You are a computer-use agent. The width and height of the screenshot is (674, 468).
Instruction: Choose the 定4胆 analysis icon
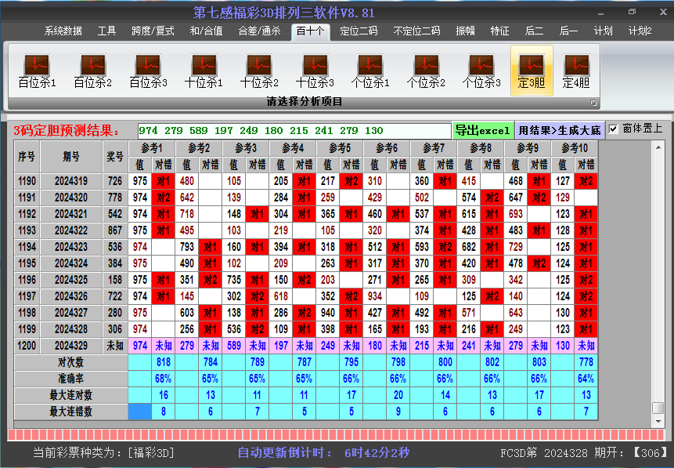576,71
